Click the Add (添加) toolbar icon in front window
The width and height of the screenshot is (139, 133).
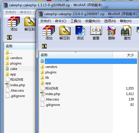tap(49, 33)
